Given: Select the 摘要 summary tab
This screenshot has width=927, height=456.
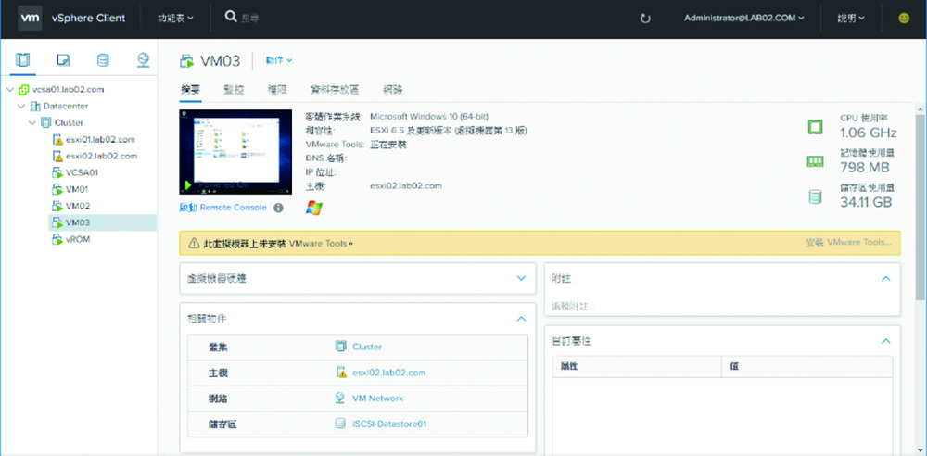Looking at the screenshot, I should (x=191, y=90).
